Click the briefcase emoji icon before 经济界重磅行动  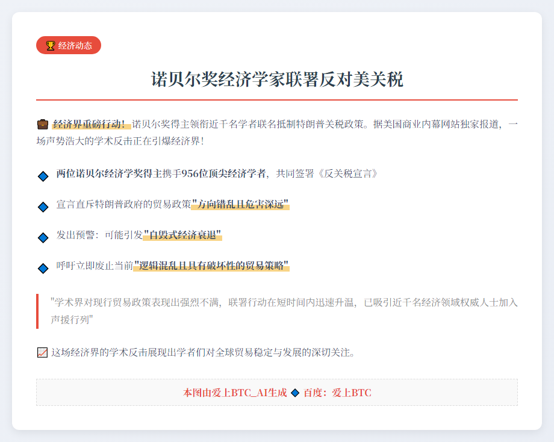tap(43, 125)
